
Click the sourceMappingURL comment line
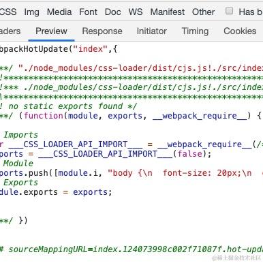131,249
